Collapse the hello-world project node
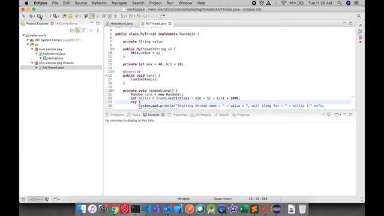This screenshot has height=216, width=384. (24, 35)
